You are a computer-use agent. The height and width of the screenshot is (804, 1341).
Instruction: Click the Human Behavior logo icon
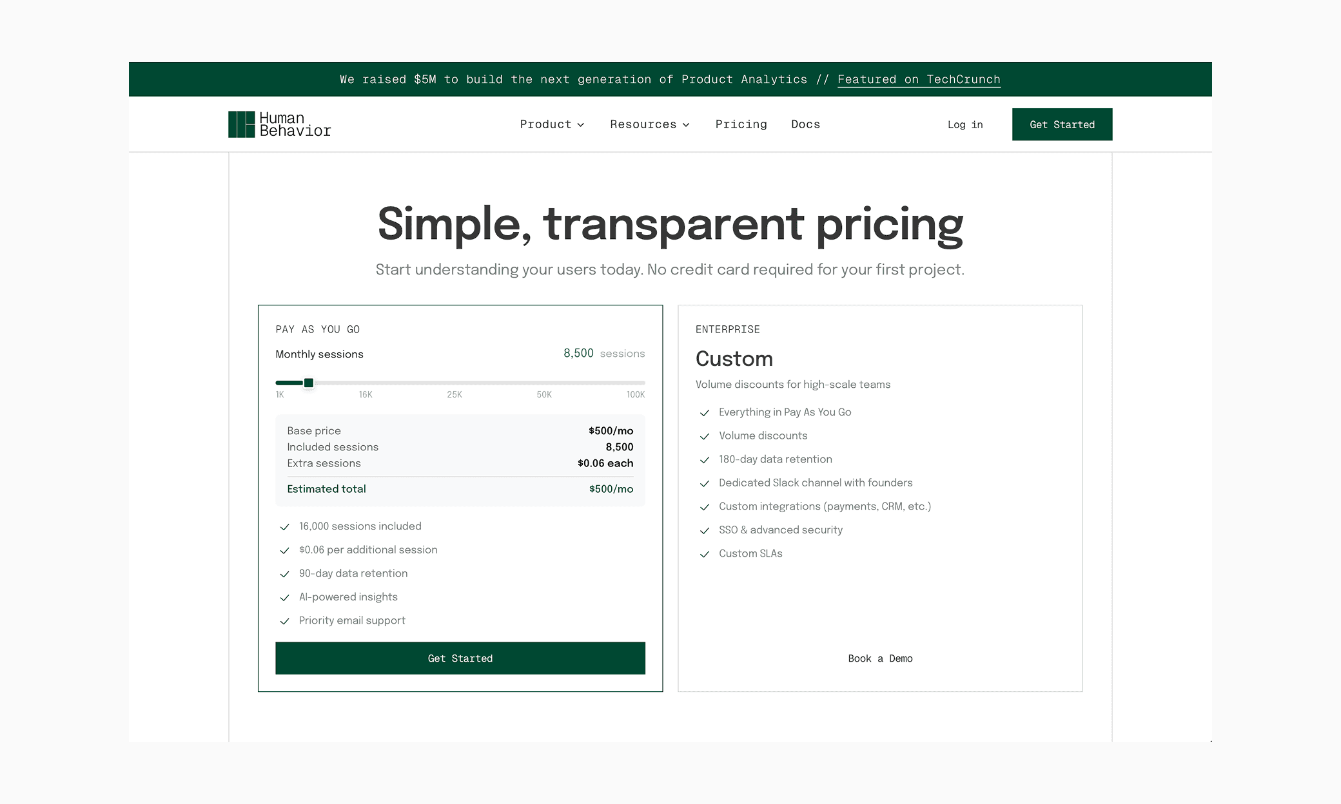[x=242, y=124]
